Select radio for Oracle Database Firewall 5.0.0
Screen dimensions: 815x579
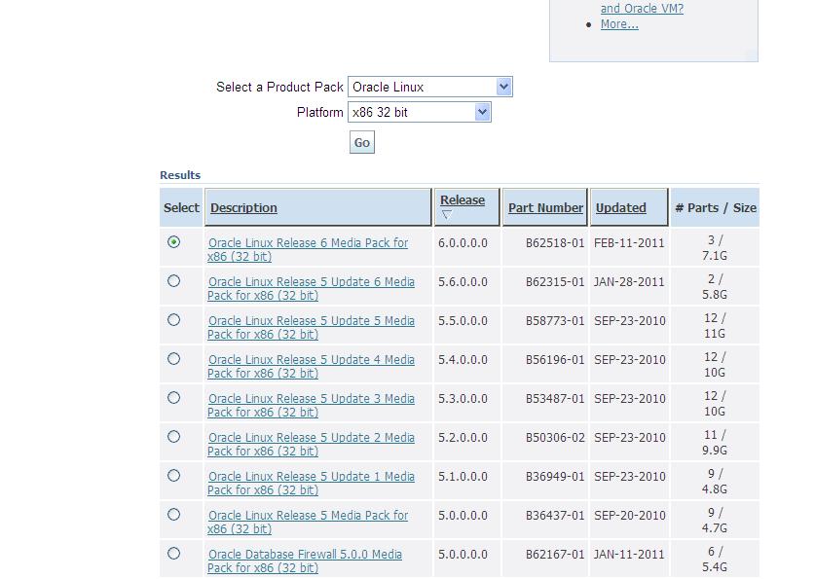(x=173, y=554)
